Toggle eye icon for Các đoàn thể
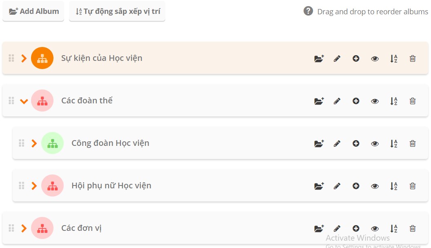Viewport: 431px width, 248px height. pyautogui.click(x=375, y=101)
